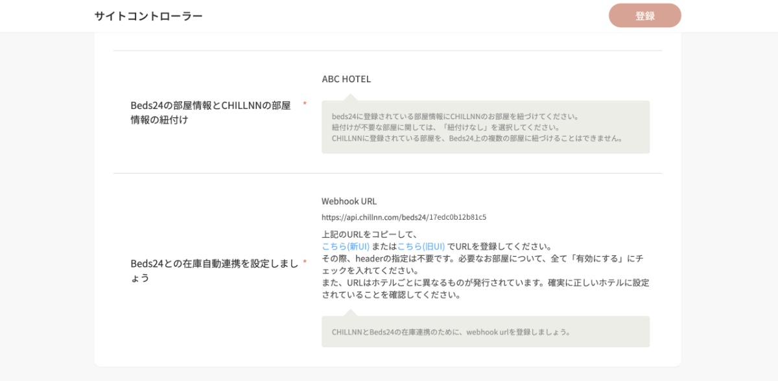Click the red asterisk beside 在庫自動連携
This screenshot has width=778, height=381.
pos(305,262)
